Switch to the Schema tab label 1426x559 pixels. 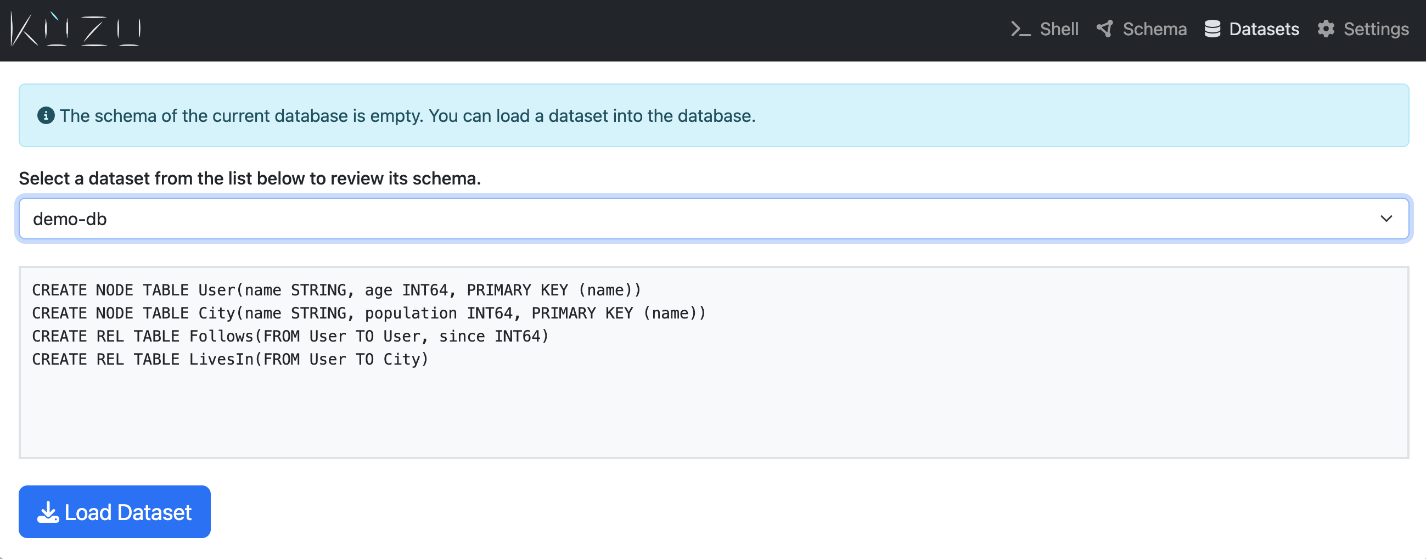(x=1154, y=29)
